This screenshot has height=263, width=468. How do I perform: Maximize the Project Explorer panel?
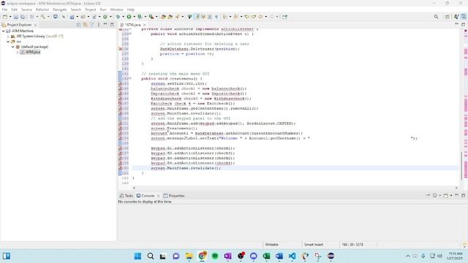[x=112, y=24]
